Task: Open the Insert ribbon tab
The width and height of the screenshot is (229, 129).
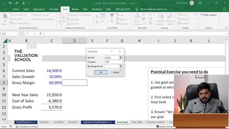Action: (x=26, y=9)
